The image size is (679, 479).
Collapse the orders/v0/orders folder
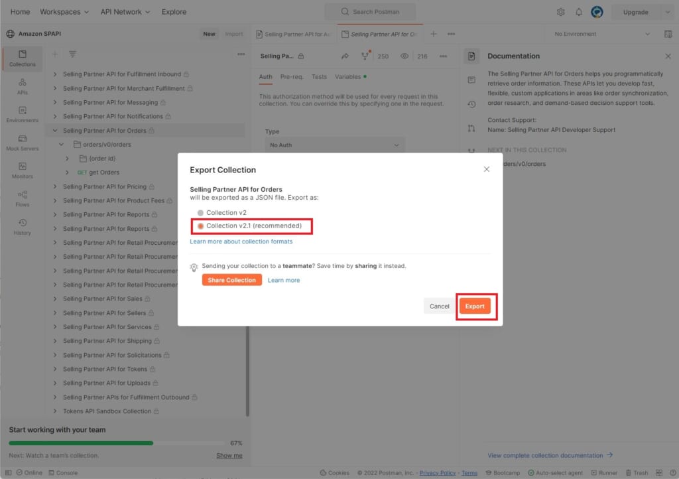coord(61,144)
